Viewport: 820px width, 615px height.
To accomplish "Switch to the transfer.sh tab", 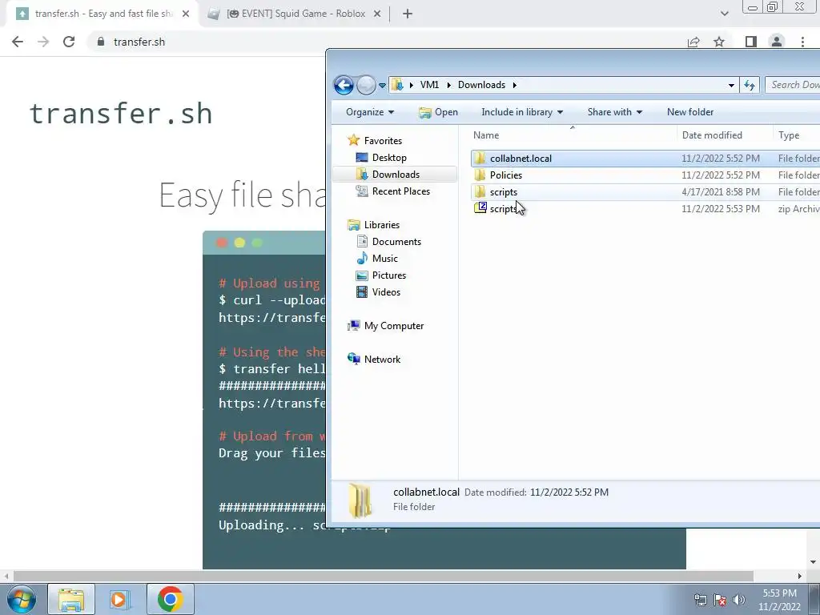I will pos(102,14).
